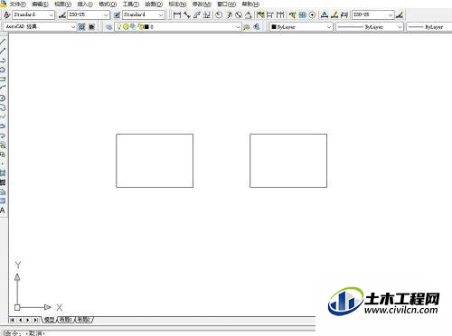
Task: Select the Linear dimension tool
Action: point(177,14)
